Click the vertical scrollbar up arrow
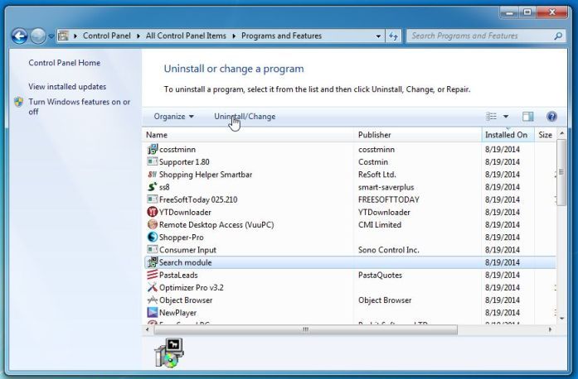This screenshot has width=578, height=379. 561,133
